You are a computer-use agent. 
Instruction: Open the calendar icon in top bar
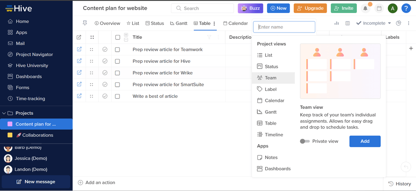pyautogui.click(x=379, y=8)
